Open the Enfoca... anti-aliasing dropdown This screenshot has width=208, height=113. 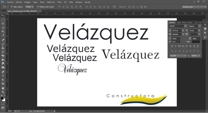196,56
